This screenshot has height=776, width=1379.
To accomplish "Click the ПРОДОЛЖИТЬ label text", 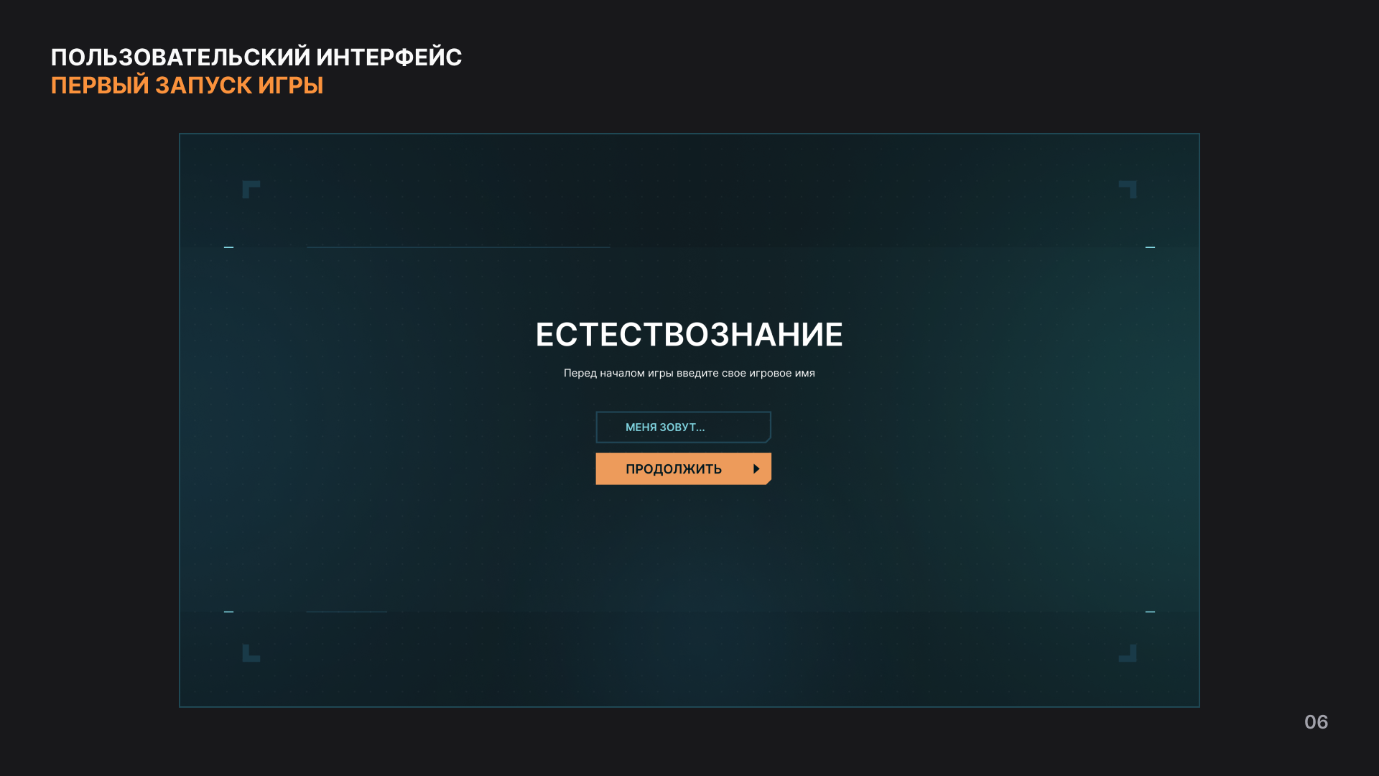I will click(673, 469).
